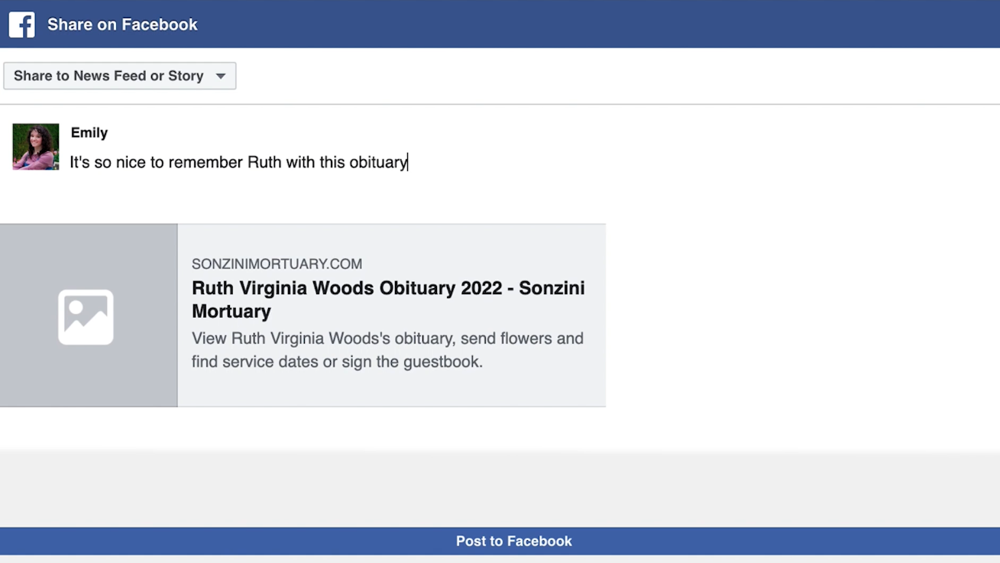Click the word "obituary" ending the message

point(378,162)
